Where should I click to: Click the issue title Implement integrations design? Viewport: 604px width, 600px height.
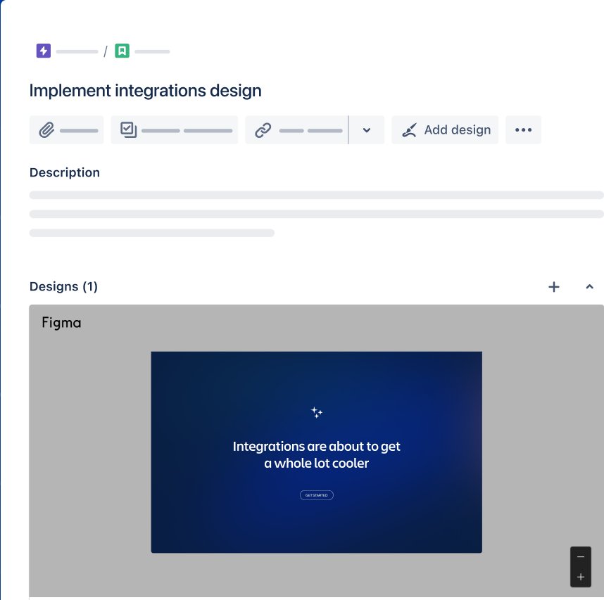click(146, 91)
